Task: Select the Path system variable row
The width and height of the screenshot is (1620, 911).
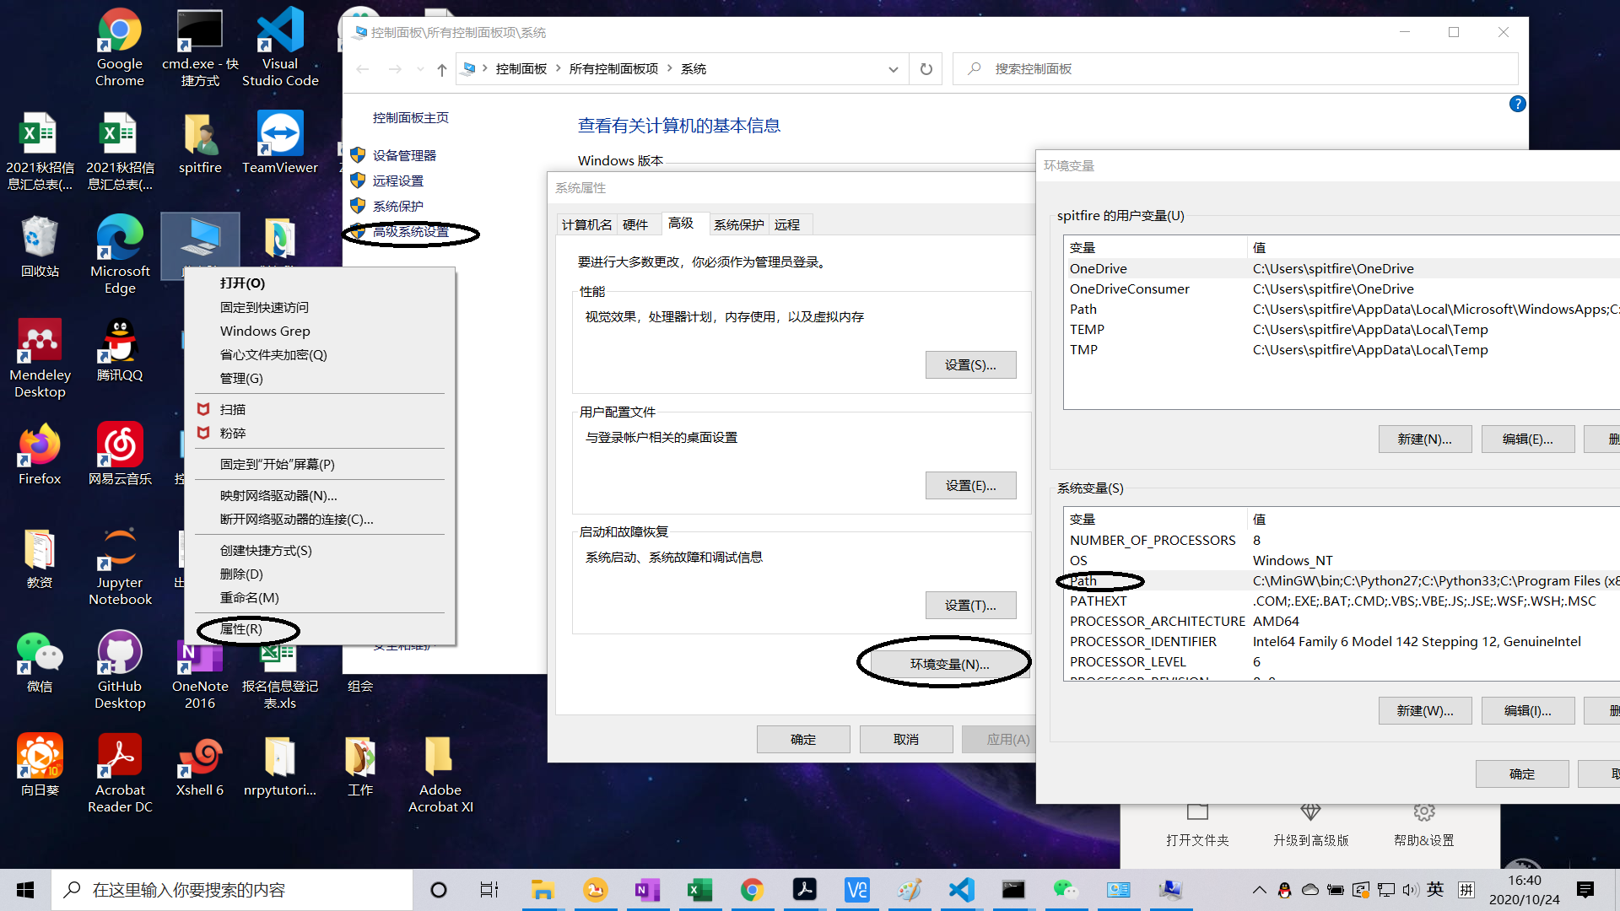Action: tap(1342, 581)
